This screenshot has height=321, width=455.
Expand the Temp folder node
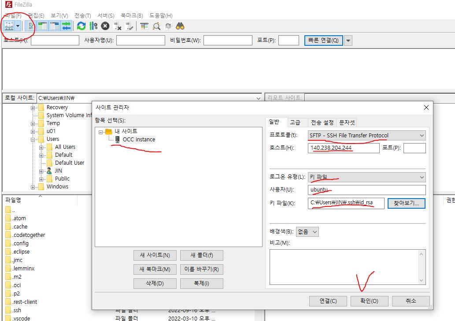(x=33, y=124)
